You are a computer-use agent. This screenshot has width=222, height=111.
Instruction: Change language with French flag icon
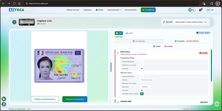point(4,104)
